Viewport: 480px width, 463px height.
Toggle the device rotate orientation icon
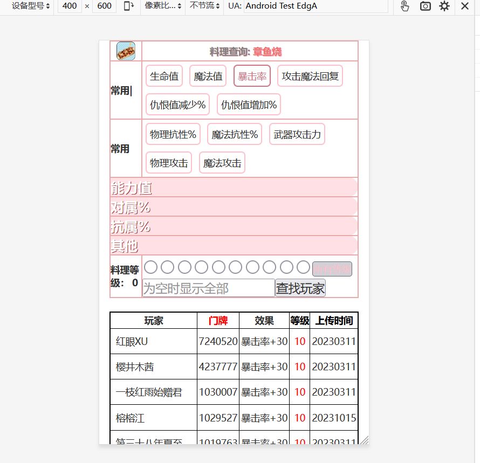(x=128, y=6)
